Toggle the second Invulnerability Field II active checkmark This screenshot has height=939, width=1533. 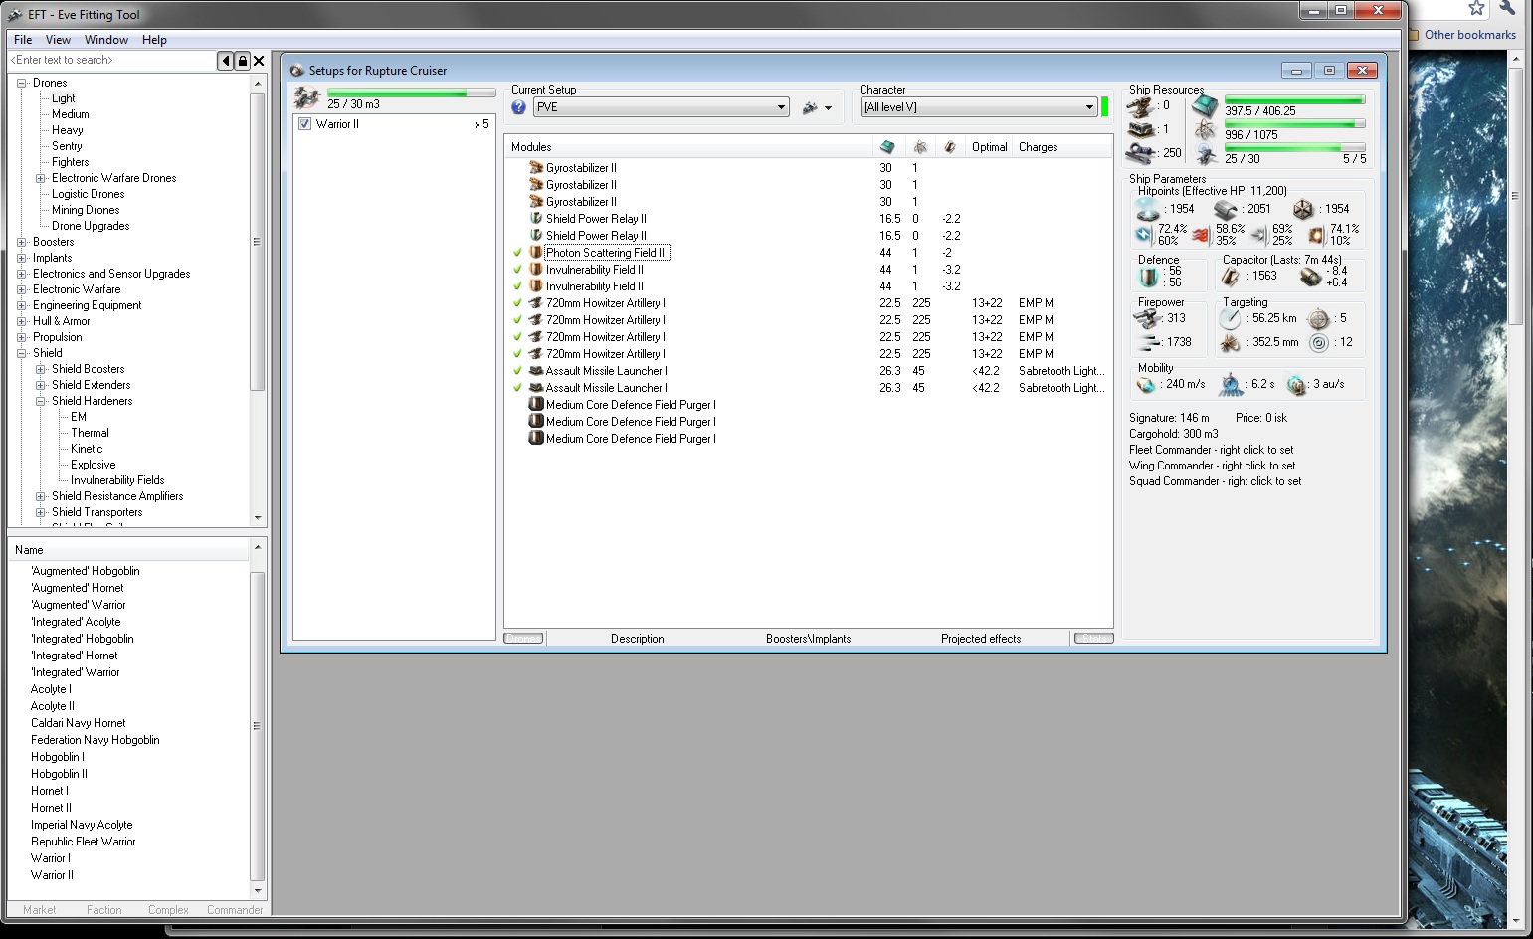coord(517,286)
